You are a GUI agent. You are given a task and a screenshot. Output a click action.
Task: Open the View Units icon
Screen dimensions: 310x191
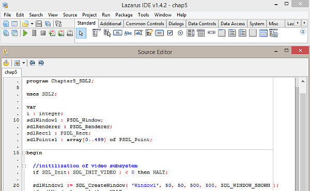click(6, 33)
